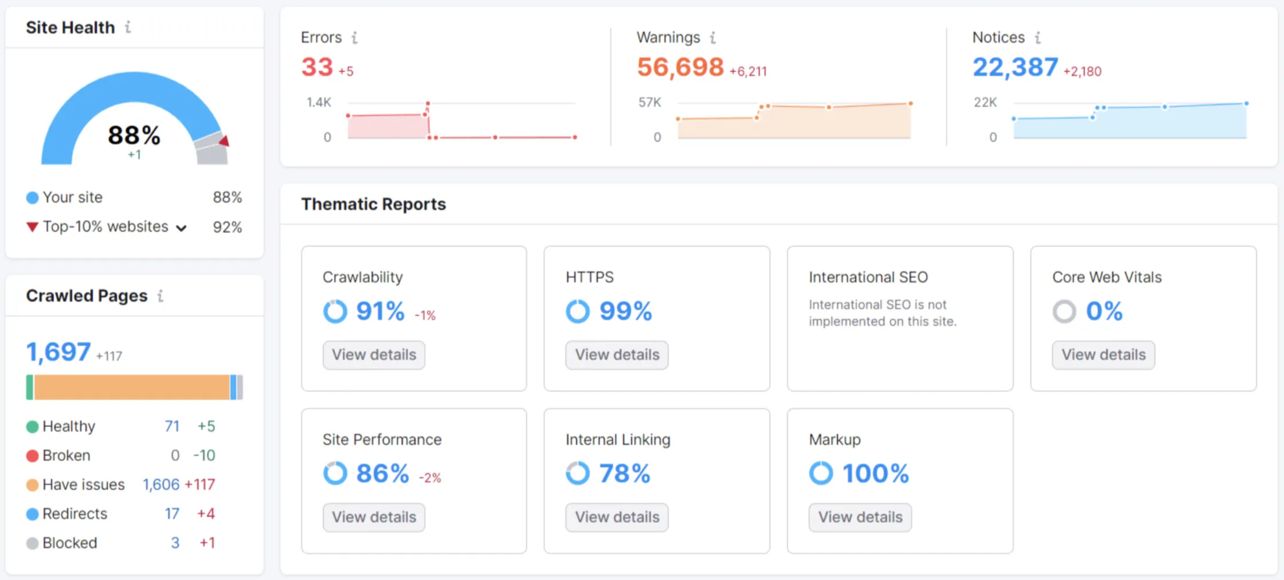The image size is (1284, 580).
Task: Click the Notices info icon
Action: point(1038,37)
